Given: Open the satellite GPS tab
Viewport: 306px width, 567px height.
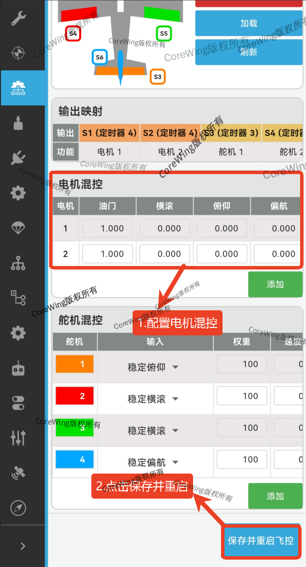Looking at the screenshot, I should (x=18, y=473).
